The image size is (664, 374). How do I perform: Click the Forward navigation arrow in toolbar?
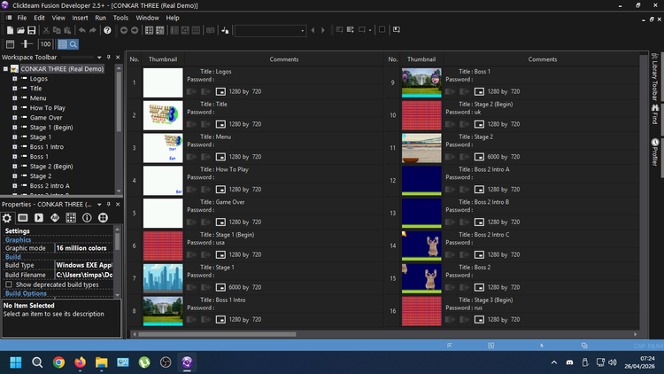(x=135, y=30)
